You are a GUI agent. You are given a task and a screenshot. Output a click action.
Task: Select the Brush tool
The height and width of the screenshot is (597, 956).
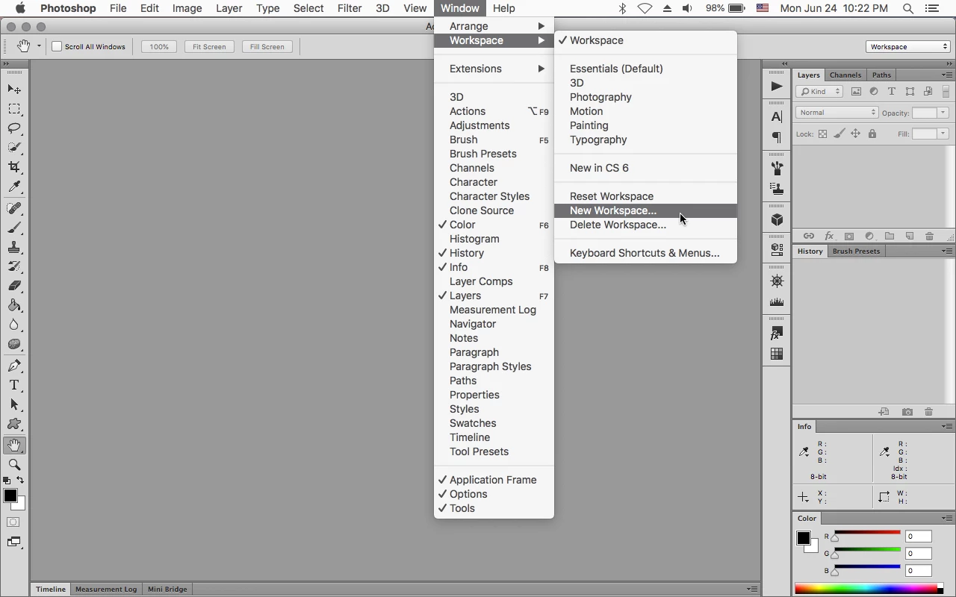click(x=14, y=228)
